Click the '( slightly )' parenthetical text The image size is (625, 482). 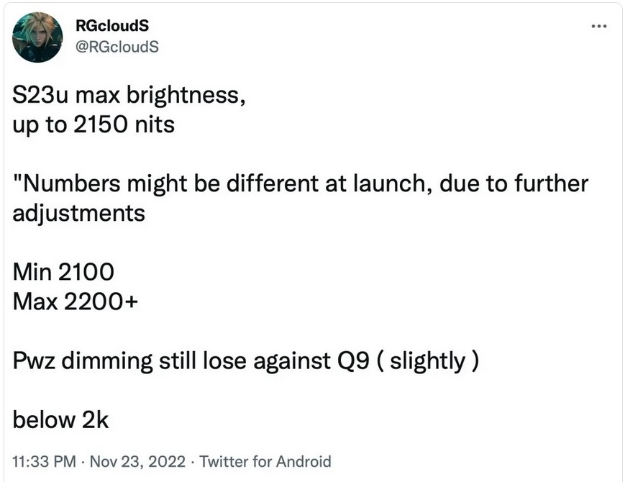coord(427,361)
